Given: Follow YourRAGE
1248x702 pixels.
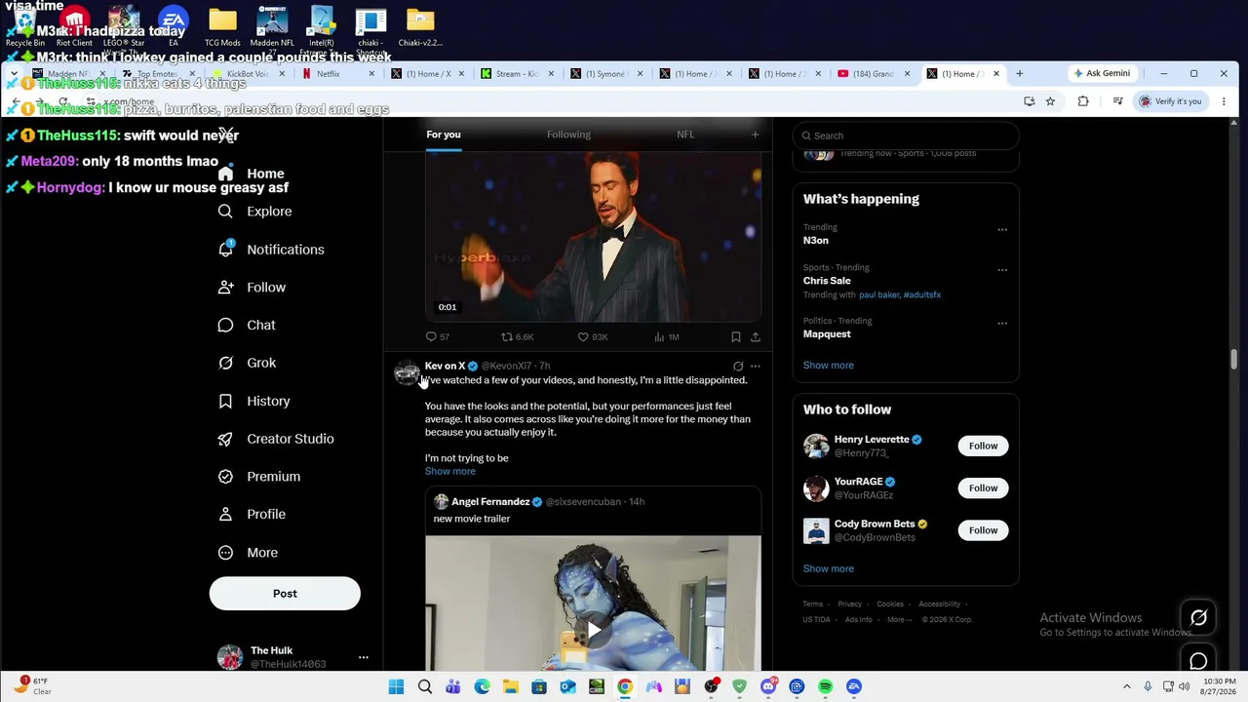Looking at the screenshot, I should pos(983,488).
